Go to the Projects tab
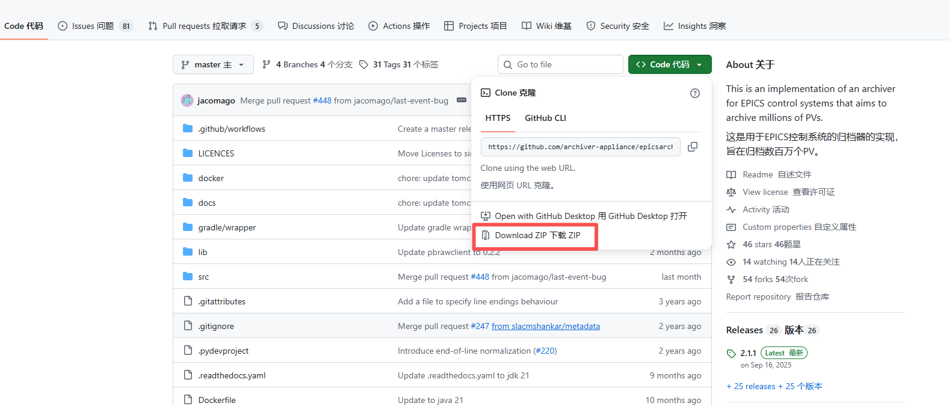This screenshot has width=949, height=406. coord(475,26)
